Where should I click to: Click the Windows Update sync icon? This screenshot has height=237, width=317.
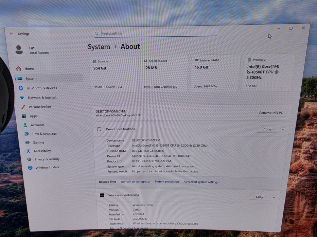[x=30, y=168]
